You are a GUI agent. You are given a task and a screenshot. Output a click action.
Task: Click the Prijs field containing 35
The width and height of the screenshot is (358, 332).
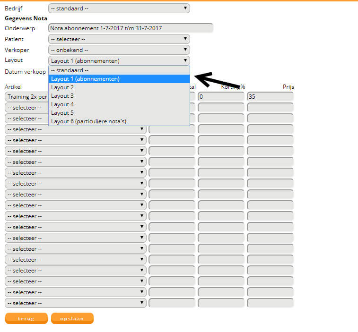(x=270, y=97)
